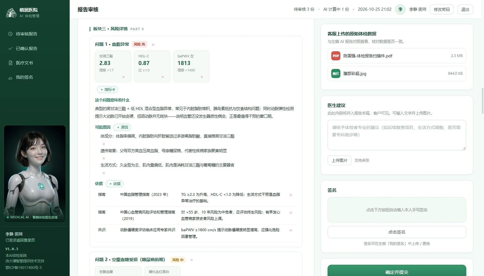The image size is (484, 276).
Task: Click the 上传图片 button
Action: pos(339,160)
